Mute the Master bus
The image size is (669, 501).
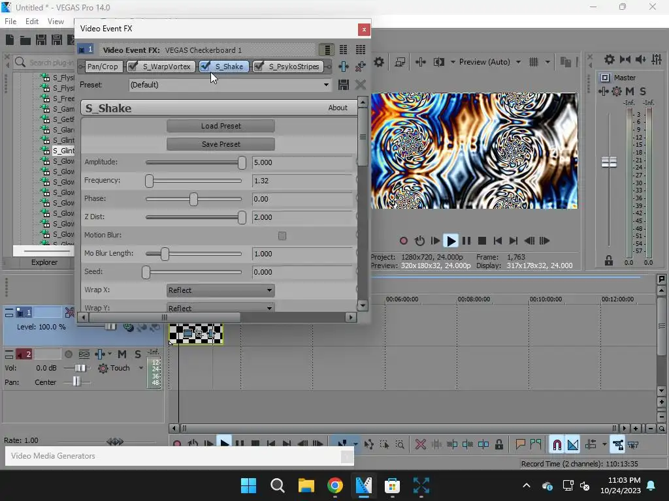click(x=629, y=91)
